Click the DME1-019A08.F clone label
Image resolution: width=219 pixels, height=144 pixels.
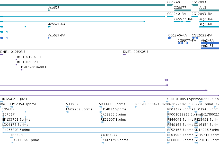[x=34, y=67]
